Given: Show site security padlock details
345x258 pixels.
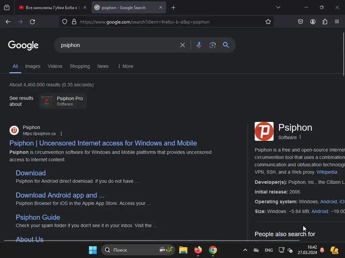Looking at the screenshot, I should (x=74, y=22).
